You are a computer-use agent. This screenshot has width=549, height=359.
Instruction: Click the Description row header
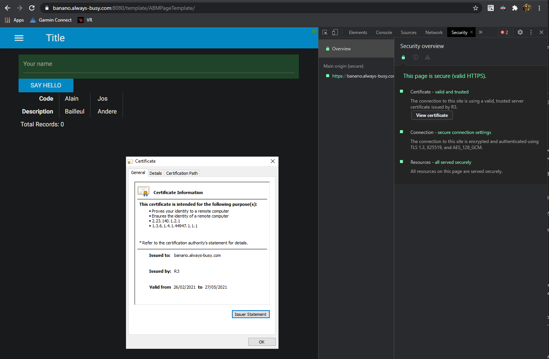point(37,112)
